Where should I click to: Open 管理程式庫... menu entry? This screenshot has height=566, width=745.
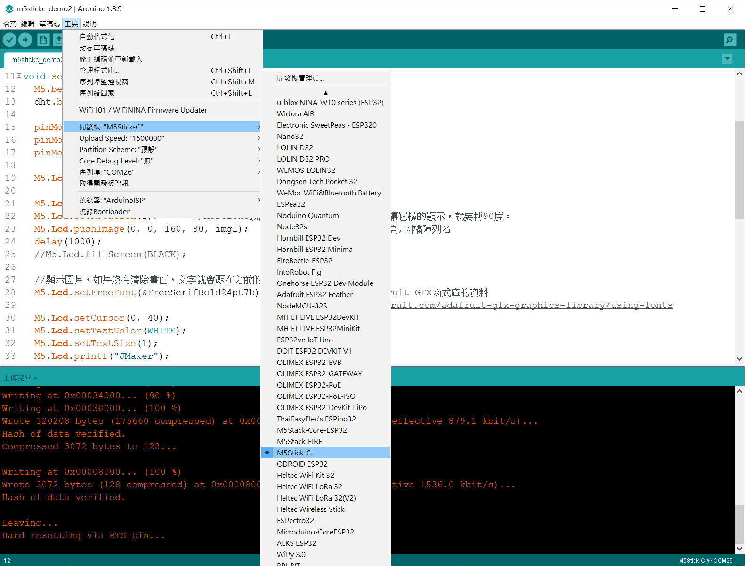pos(162,70)
